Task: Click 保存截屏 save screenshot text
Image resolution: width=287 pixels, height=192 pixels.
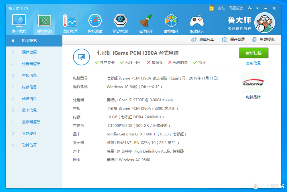Action: [237, 39]
